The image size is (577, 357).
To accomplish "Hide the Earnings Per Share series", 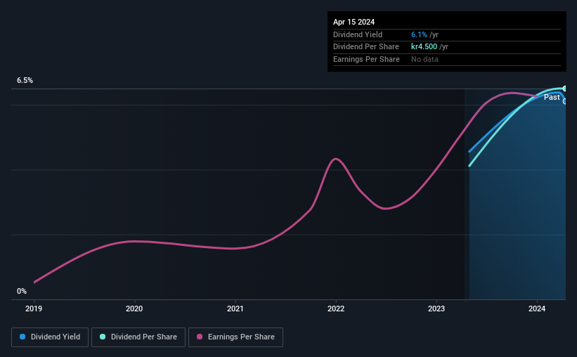I will [235, 337].
